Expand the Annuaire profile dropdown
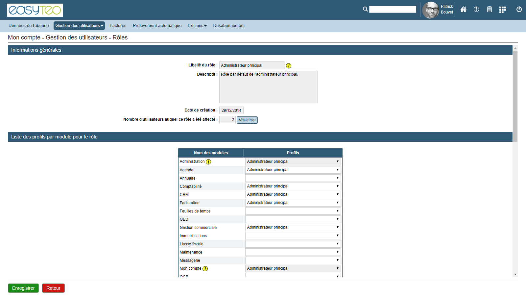This screenshot has width=526, height=296. pyautogui.click(x=293, y=178)
